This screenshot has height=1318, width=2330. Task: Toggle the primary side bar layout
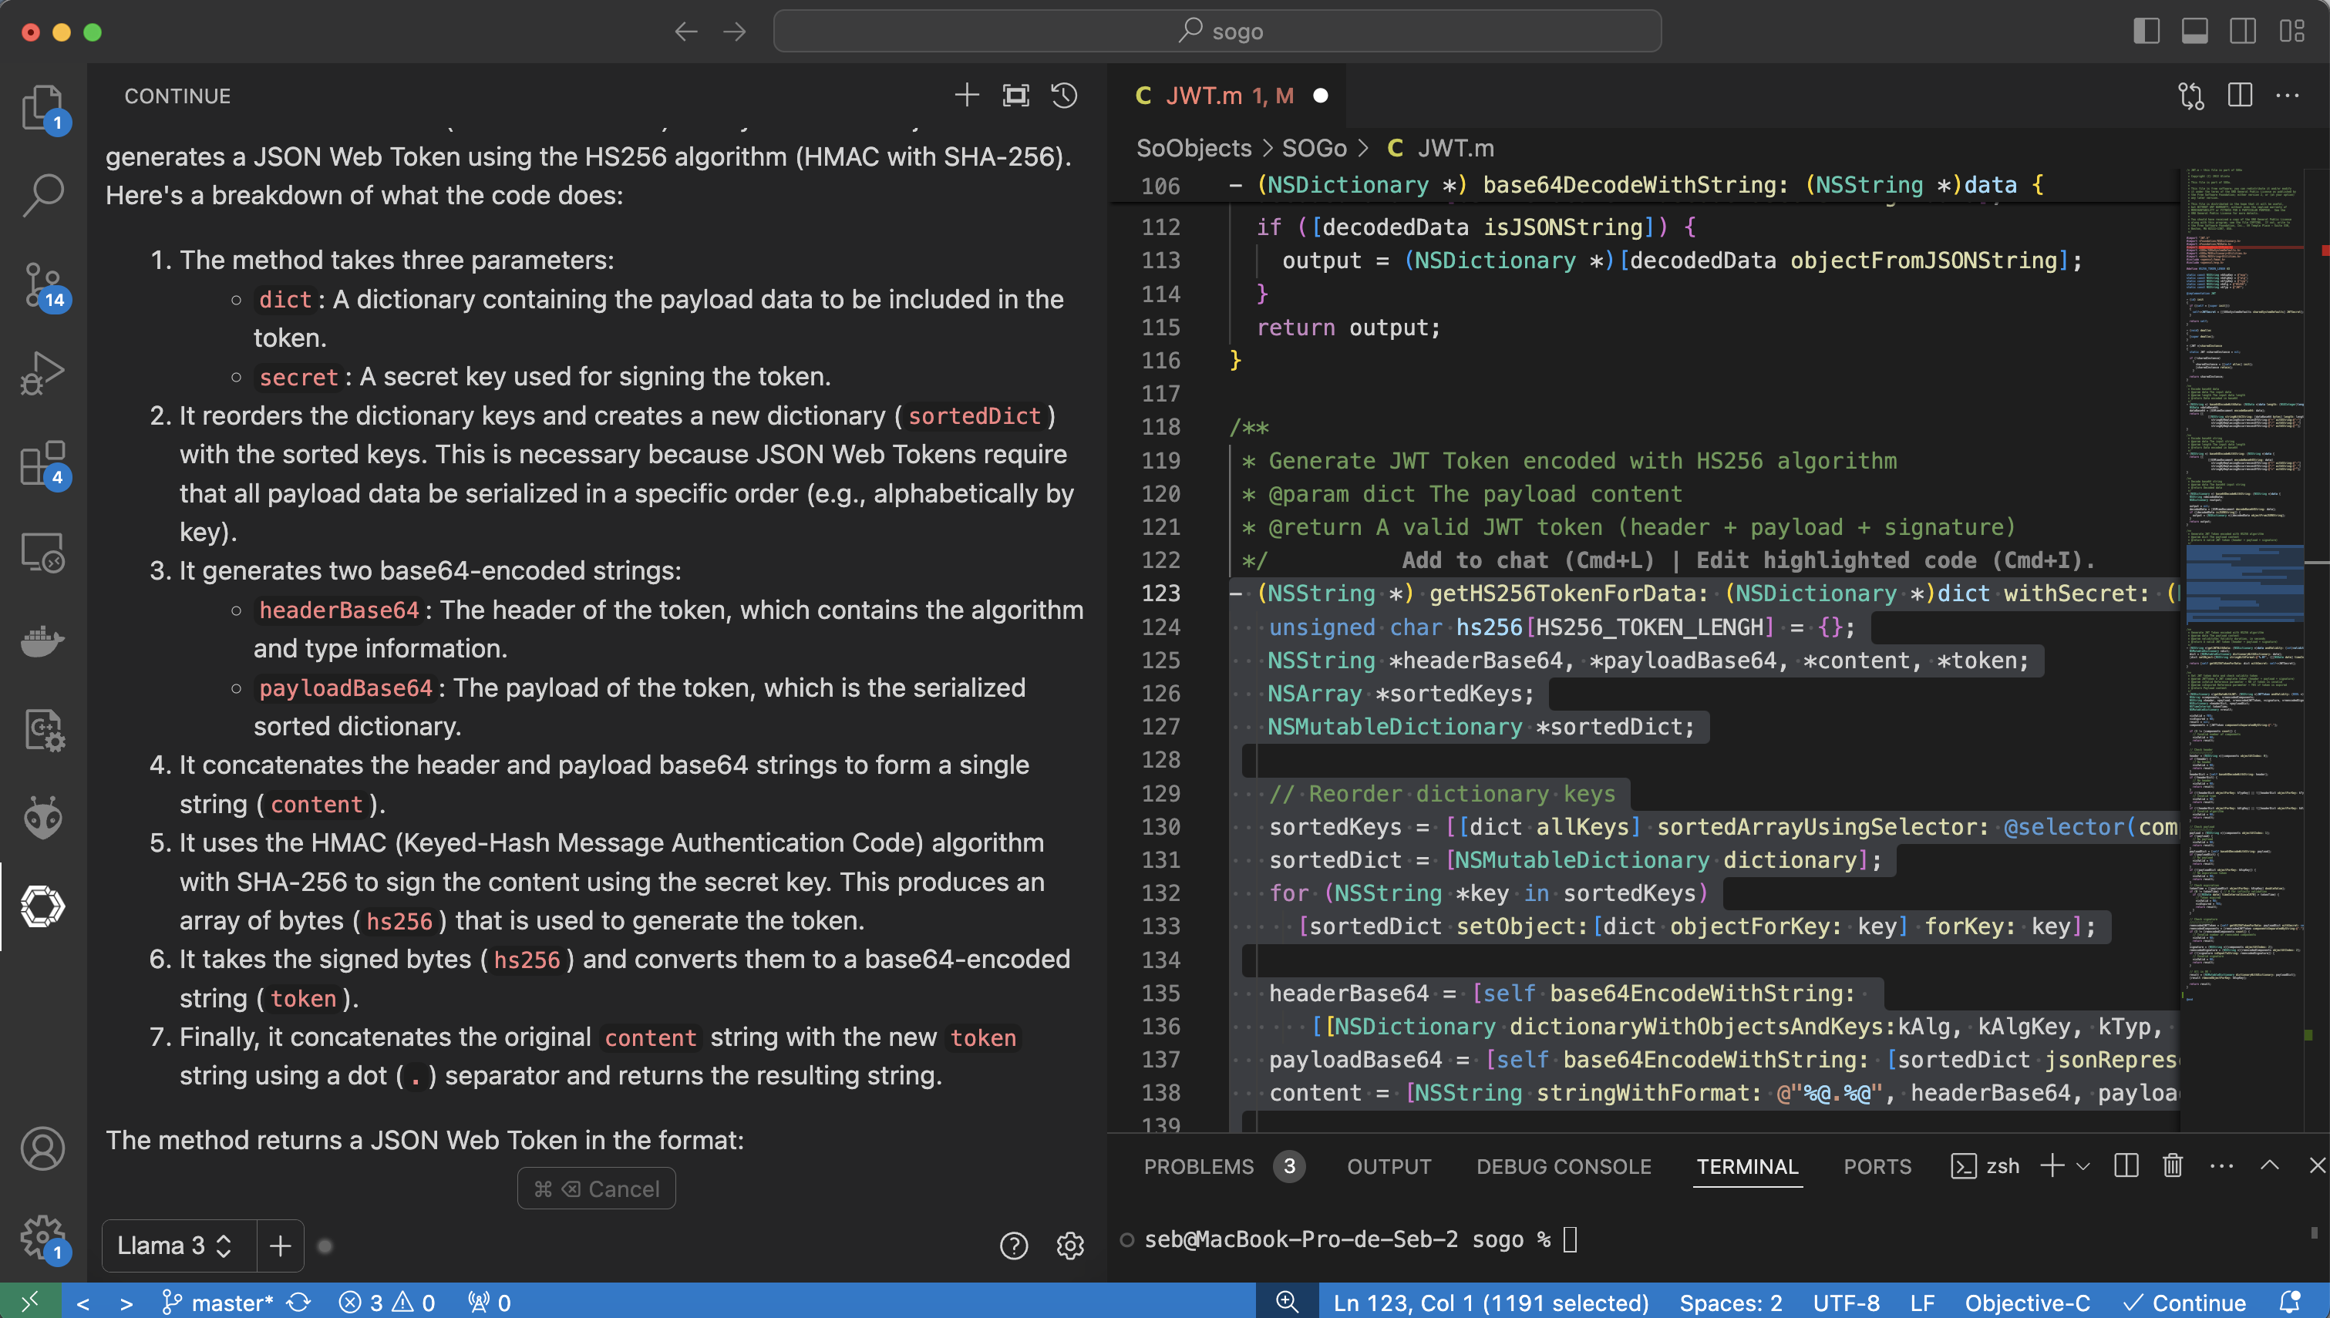[x=2146, y=32]
